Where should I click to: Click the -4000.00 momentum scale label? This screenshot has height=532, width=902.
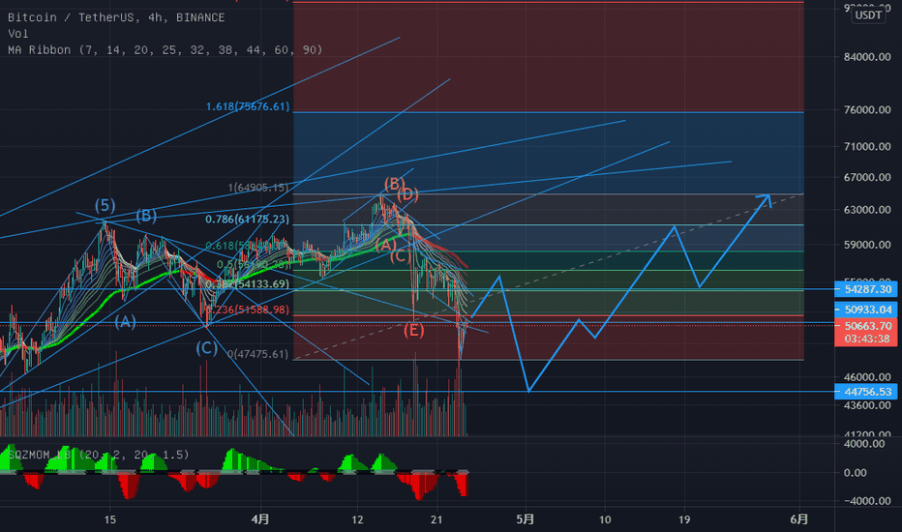[867, 501]
